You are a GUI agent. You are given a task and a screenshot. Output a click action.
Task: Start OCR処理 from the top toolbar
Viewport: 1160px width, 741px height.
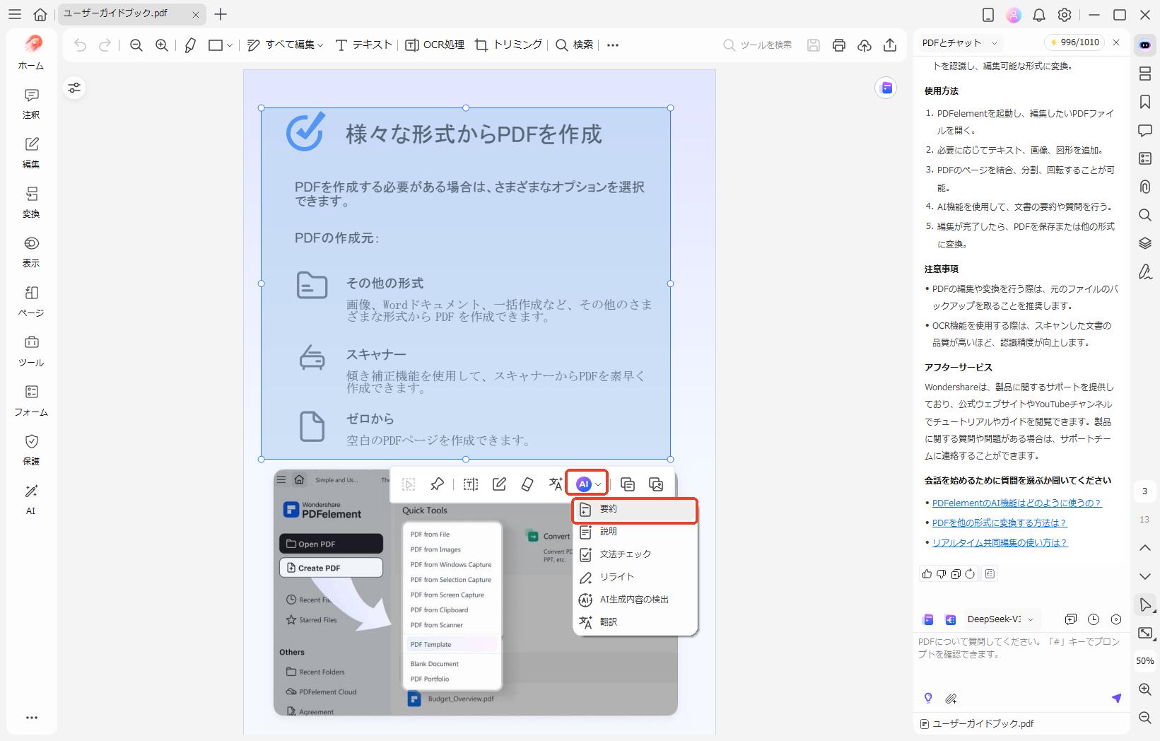pyautogui.click(x=434, y=45)
